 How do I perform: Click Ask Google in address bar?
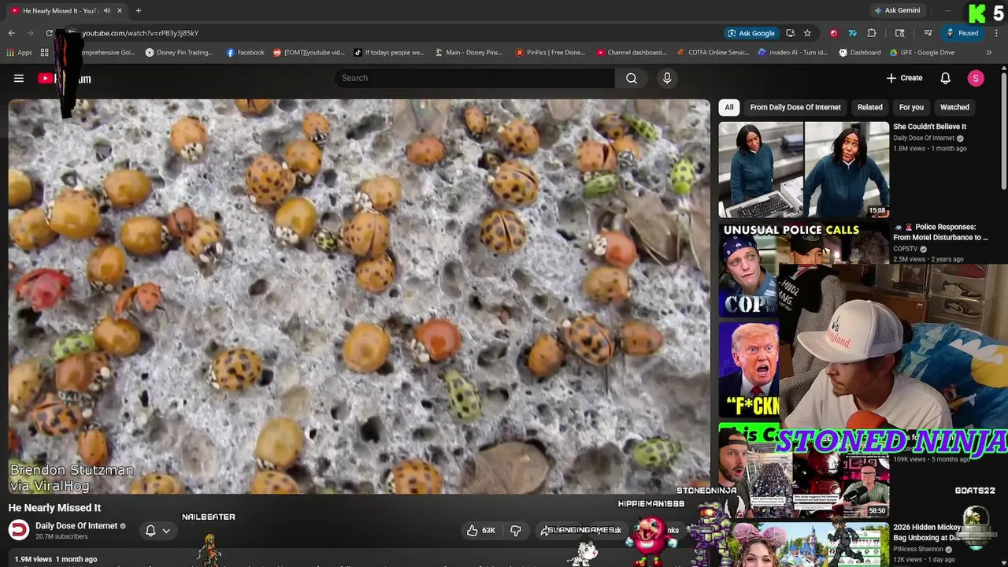pyautogui.click(x=750, y=33)
